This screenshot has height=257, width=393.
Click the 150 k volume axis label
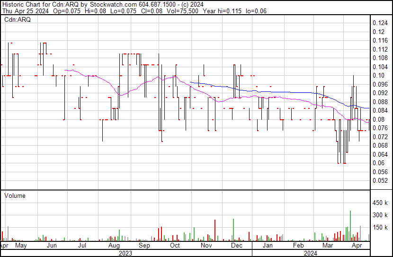tap(380, 227)
